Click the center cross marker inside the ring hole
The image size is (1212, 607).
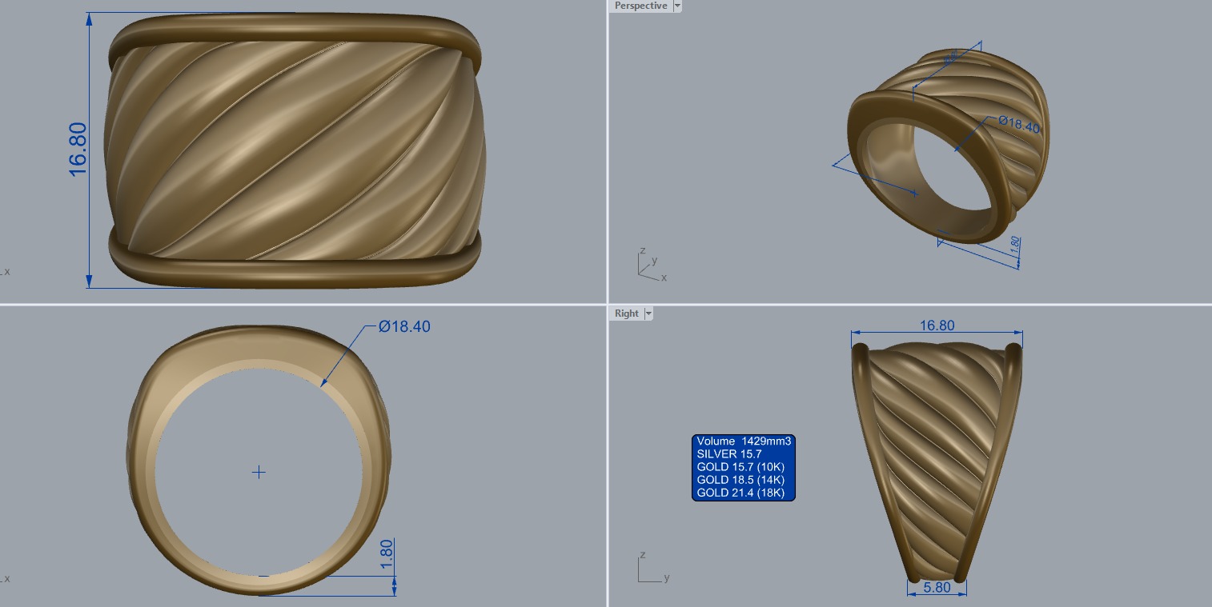[259, 473]
